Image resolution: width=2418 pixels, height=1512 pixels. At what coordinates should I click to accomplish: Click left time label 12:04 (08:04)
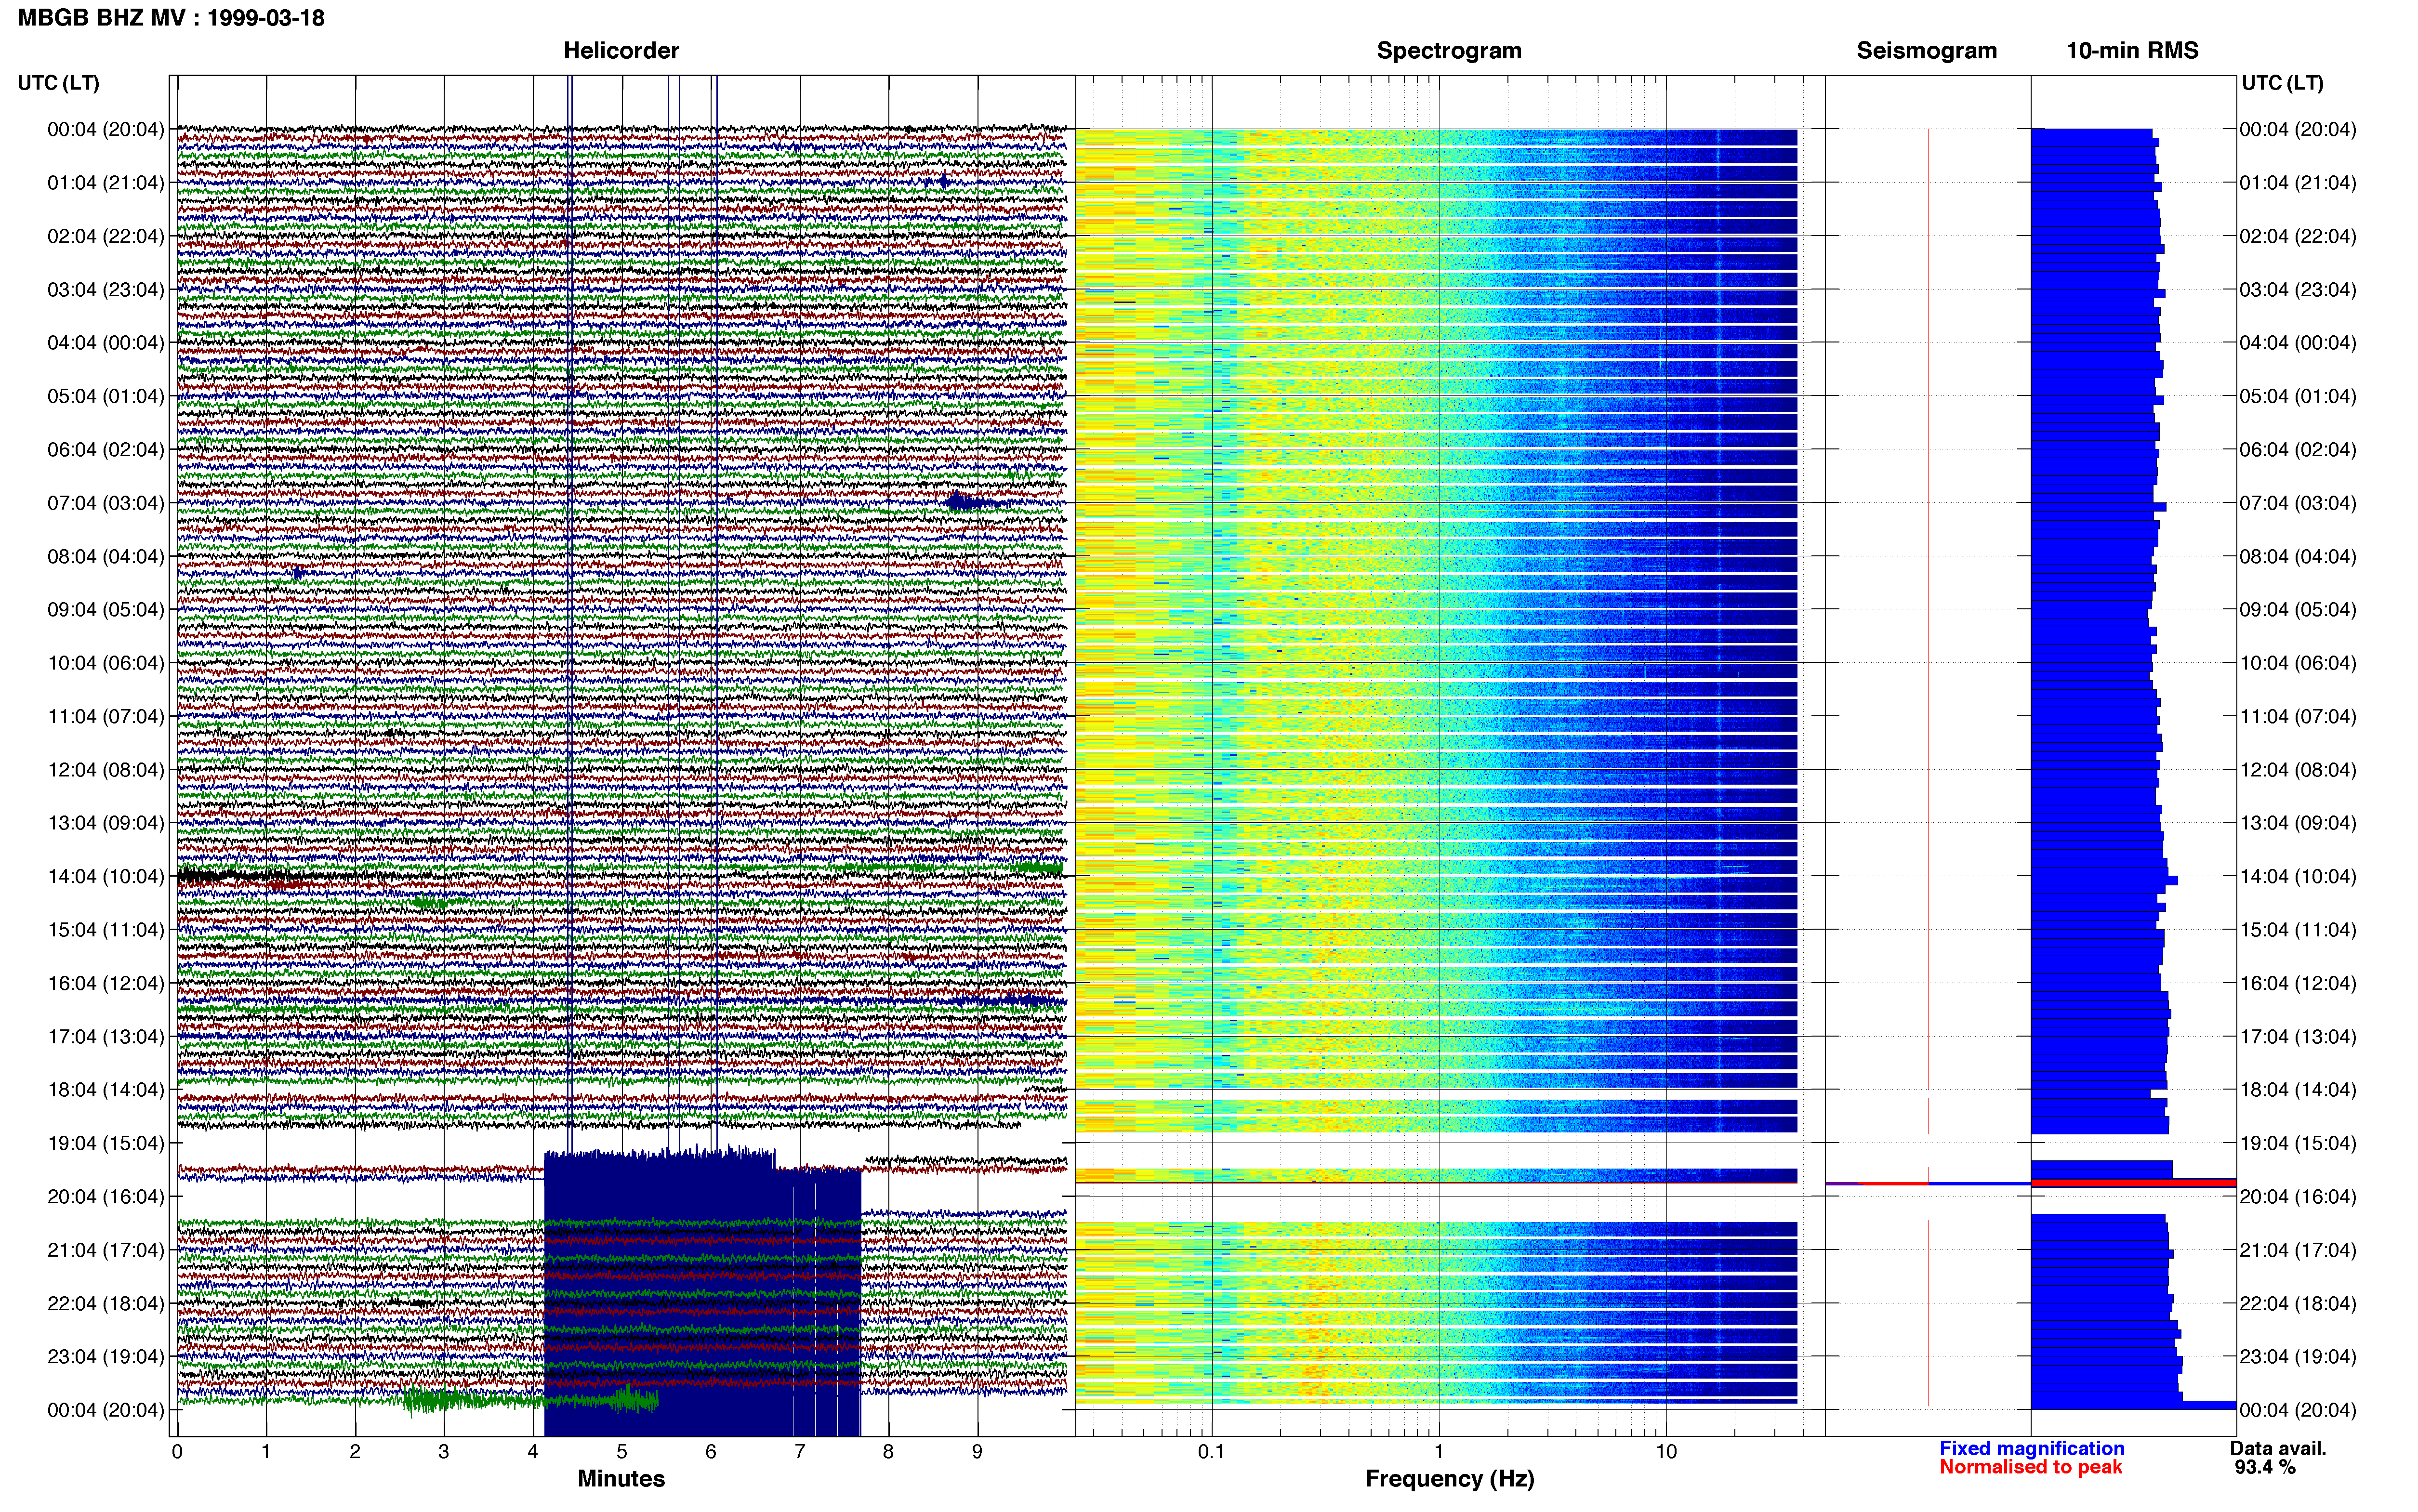click(x=106, y=770)
